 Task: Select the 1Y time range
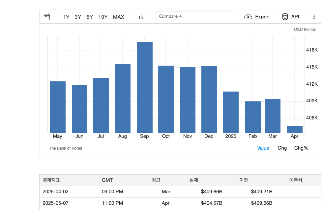pos(66,17)
